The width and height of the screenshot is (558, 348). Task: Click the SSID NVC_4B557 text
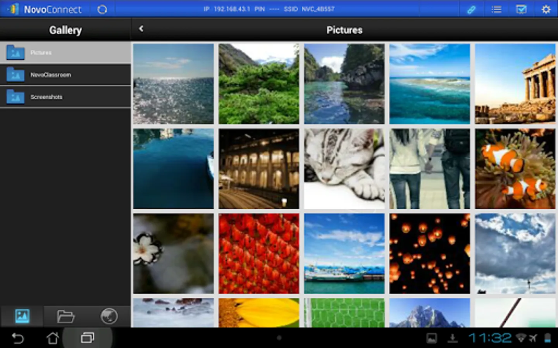[309, 9]
